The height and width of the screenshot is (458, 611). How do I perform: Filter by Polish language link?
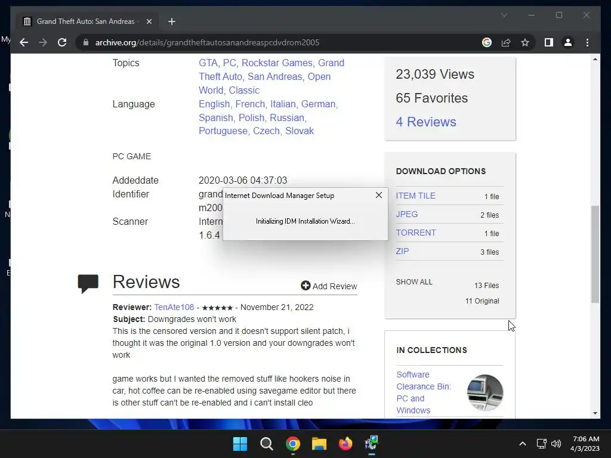point(251,117)
